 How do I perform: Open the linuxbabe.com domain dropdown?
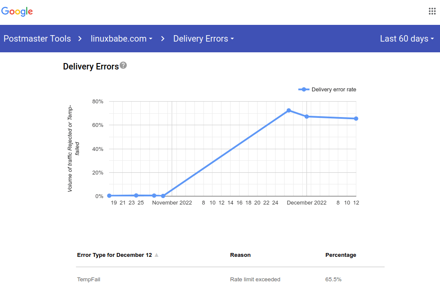[121, 39]
